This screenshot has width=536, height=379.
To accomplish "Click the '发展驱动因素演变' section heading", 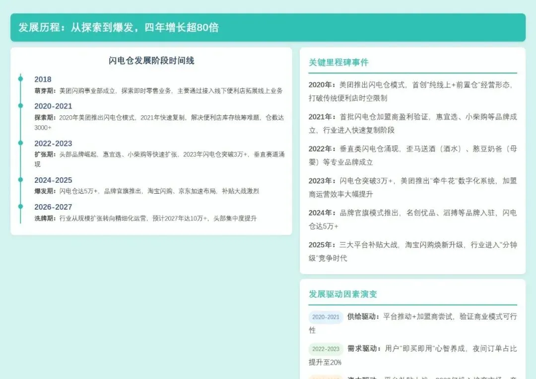I will pyautogui.click(x=343, y=294).
